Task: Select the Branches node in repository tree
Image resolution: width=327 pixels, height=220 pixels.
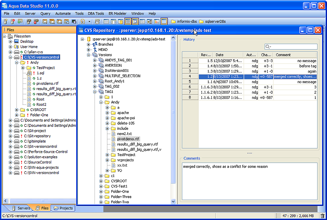Action: 105,45
